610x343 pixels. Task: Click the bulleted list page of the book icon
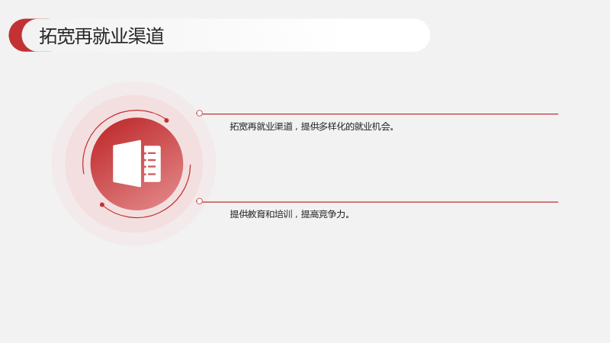152,164
